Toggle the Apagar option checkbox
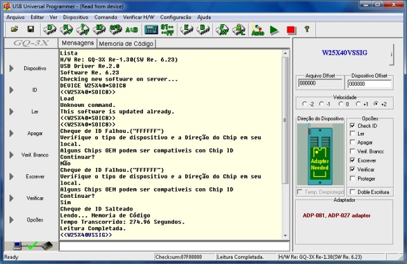This screenshot has height=264, width=407. coord(352,142)
